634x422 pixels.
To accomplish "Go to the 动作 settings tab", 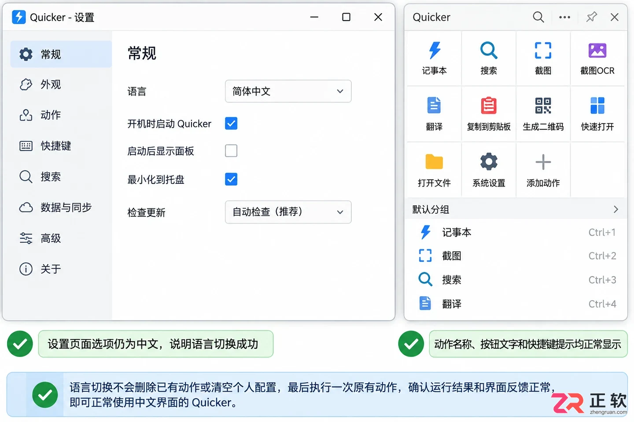I will point(61,115).
